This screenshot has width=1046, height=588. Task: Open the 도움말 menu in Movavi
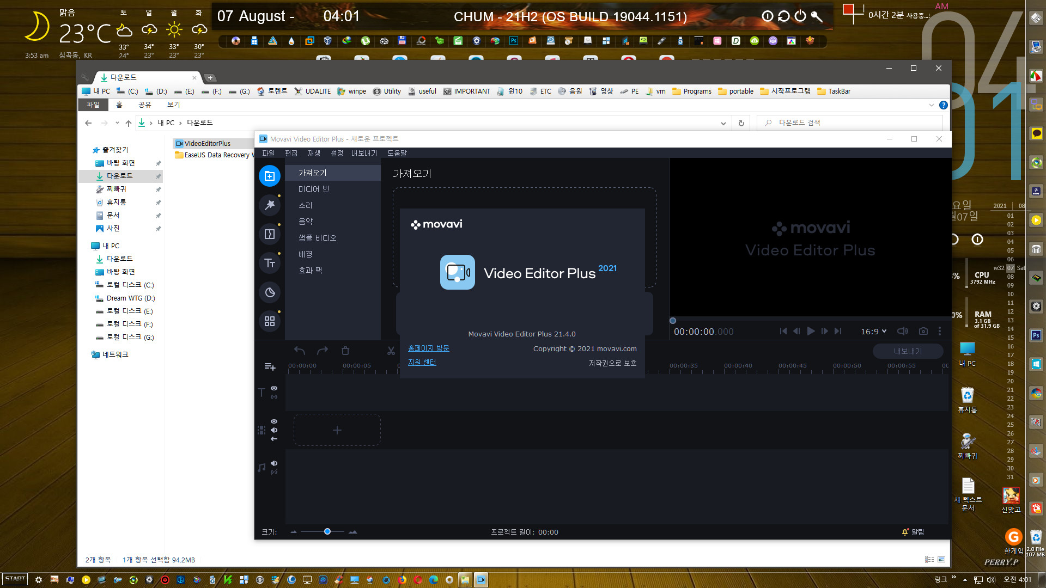[397, 153]
